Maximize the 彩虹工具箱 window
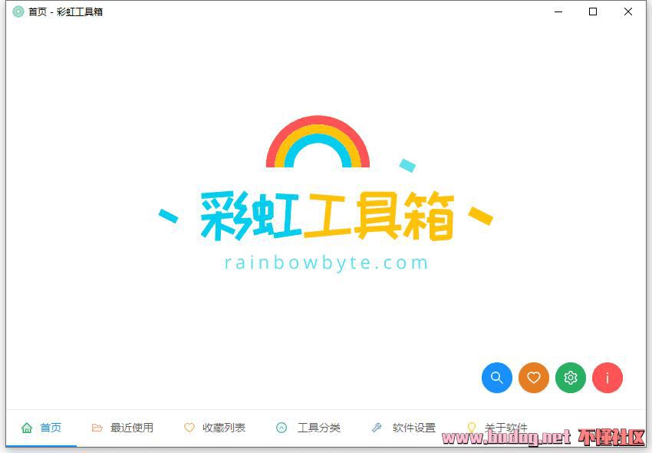Viewport: 652px width, 453px height. coord(593,12)
